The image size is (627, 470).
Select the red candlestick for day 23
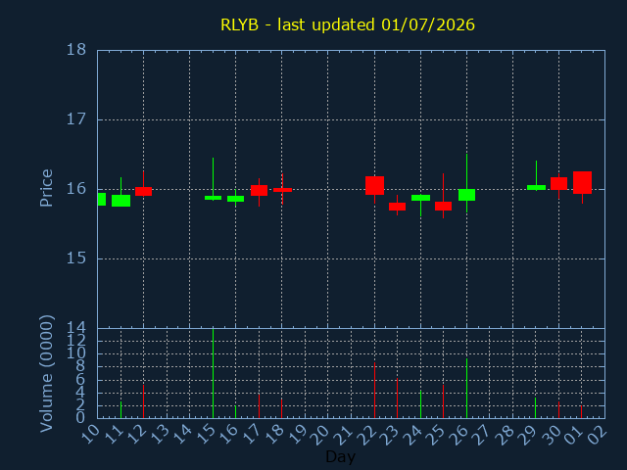point(397,207)
